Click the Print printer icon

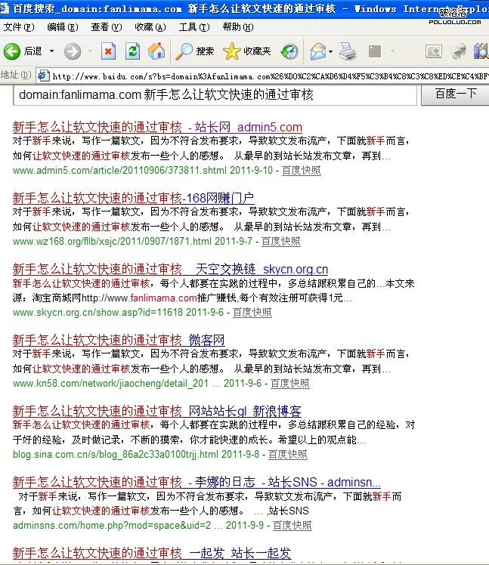(348, 51)
